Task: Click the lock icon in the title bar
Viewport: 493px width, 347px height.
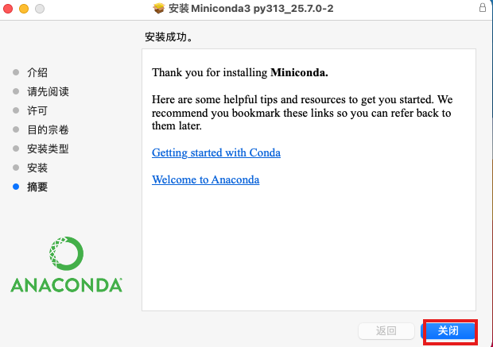Action: coord(483,8)
